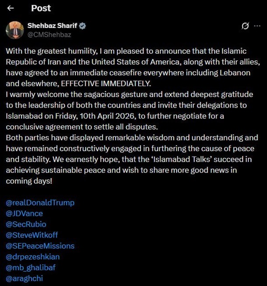Open the Grok explain-post icon
267x286 pixels.
246,26
